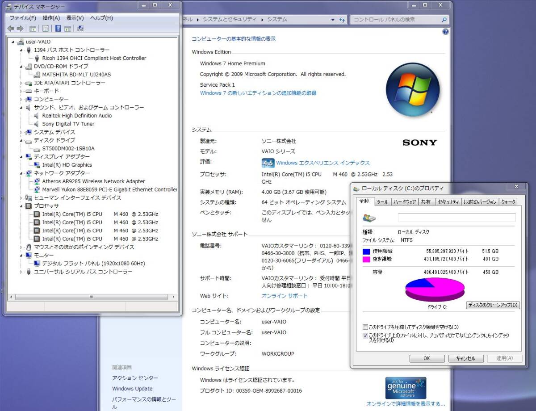Click the action pane toolbar icon beside Help
Viewport: 536px width, 411px height.
(x=68, y=29)
